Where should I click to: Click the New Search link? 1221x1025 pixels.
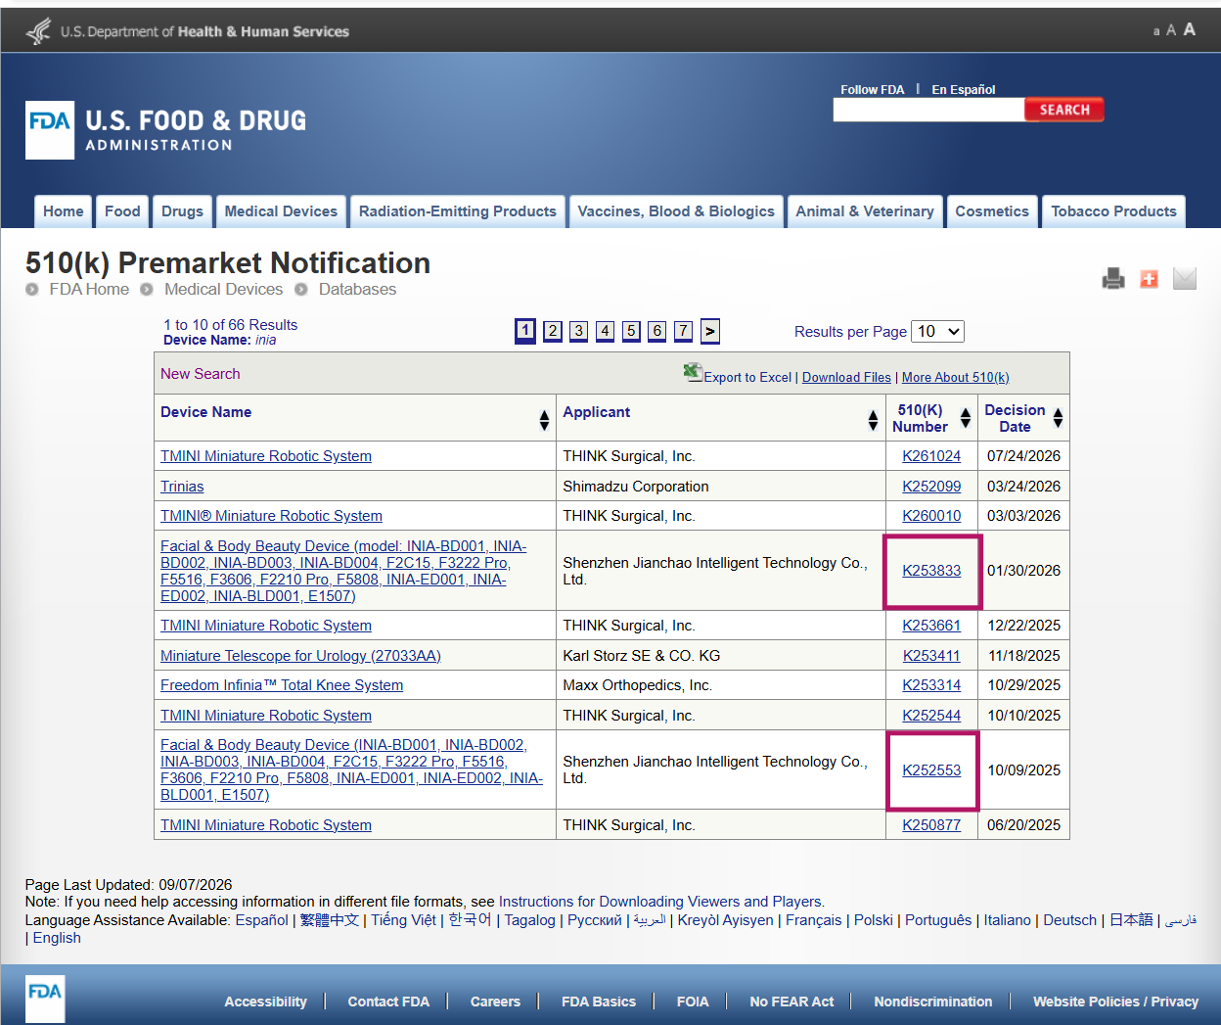pos(200,374)
